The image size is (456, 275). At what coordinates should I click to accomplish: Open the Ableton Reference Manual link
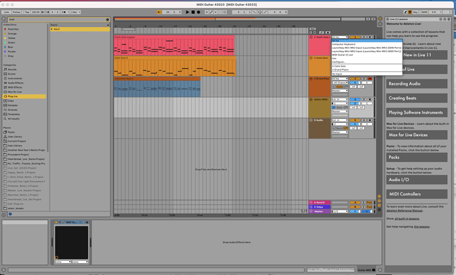(x=404, y=210)
